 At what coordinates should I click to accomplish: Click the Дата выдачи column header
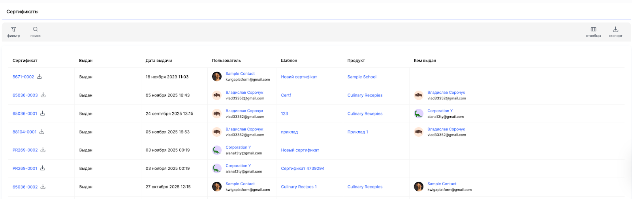(x=159, y=61)
